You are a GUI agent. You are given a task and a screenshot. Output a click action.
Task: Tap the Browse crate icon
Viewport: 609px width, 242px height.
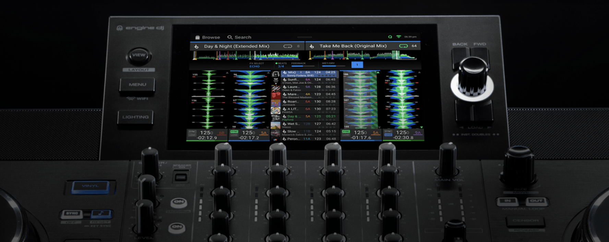click(x=198, y=37)
